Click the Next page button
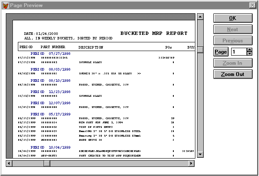Viewport: 259px width, 176px height. (233, 29)
